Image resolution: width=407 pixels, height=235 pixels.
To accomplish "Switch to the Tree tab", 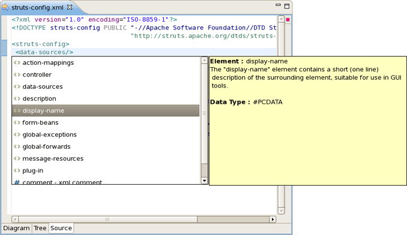I will pyautogui.click(x=40, y=228).
